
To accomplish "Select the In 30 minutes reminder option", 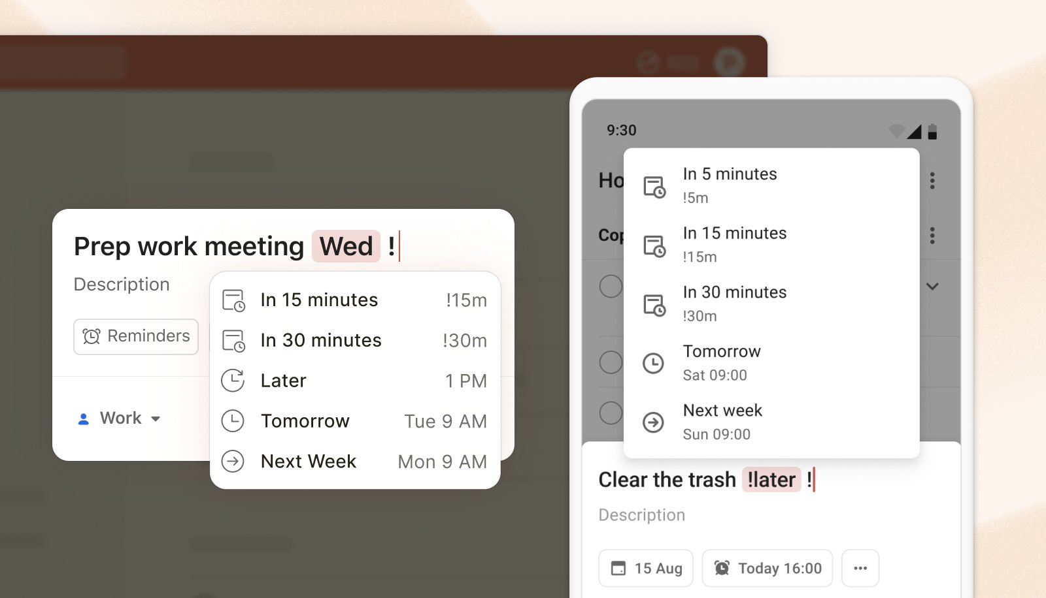I will tap(320, 340).
